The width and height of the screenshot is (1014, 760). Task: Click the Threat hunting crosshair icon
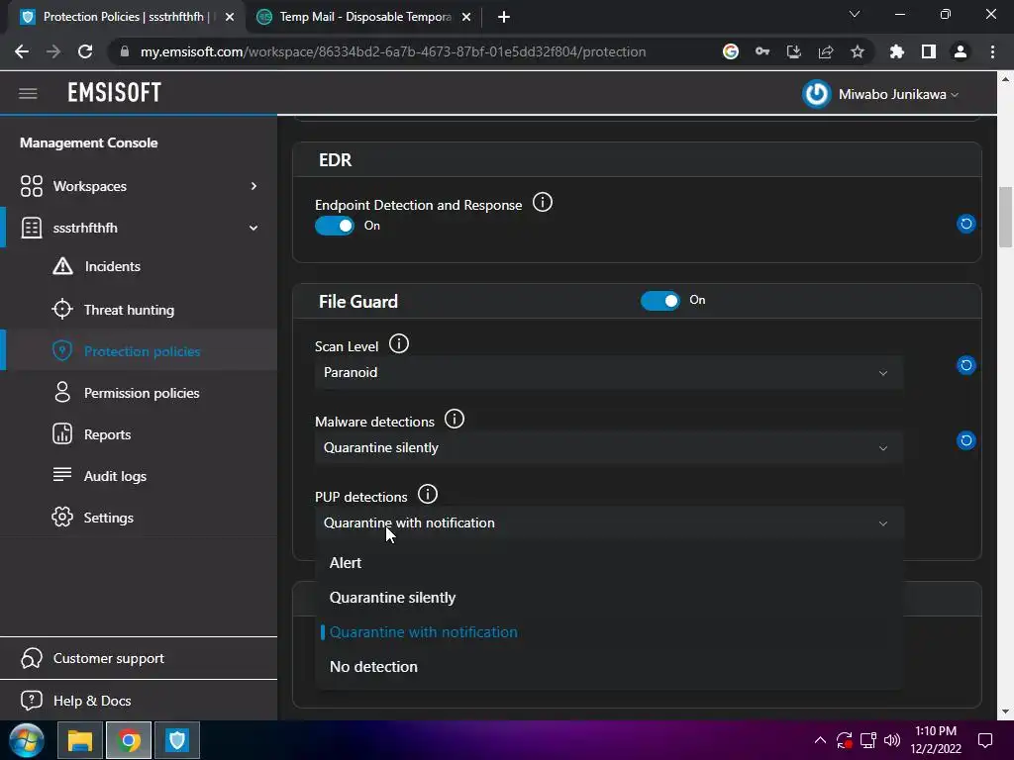pos(62,309)
